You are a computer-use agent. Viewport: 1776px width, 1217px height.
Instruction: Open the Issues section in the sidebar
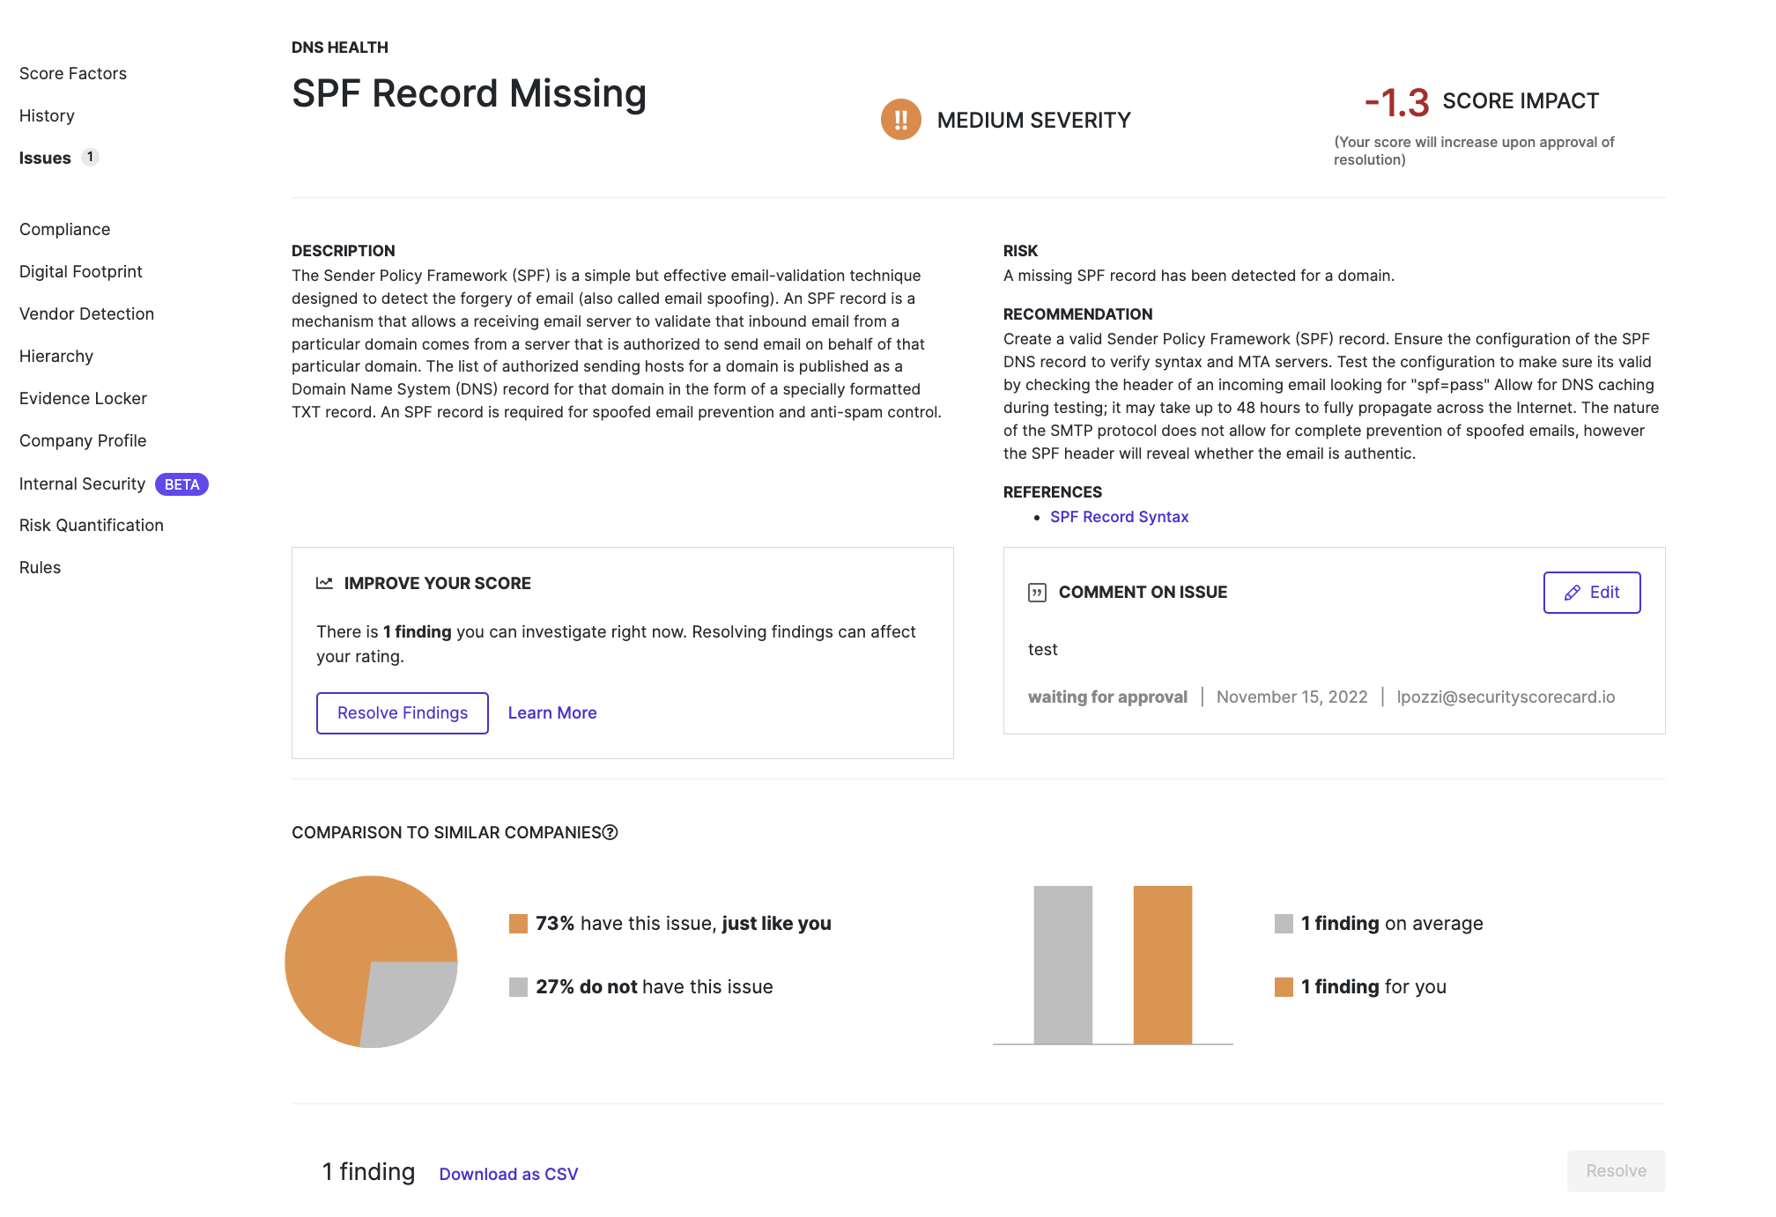tap(44, 157)
